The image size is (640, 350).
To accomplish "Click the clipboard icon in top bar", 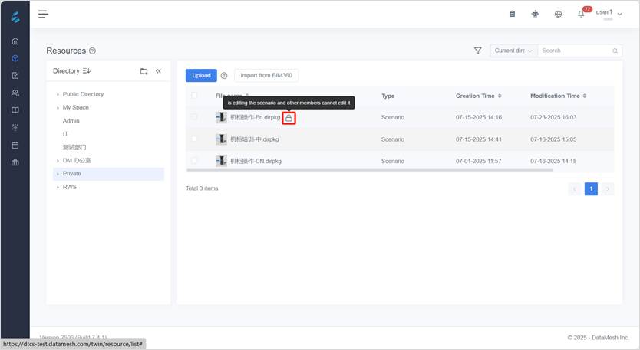I will tap(513, 14).
